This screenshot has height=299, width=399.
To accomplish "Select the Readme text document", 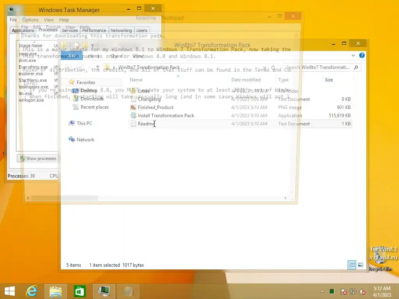I will pos(240,123).
